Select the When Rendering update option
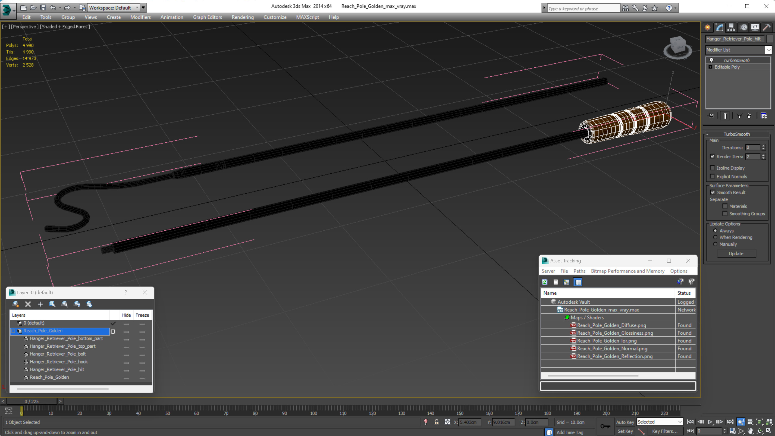Viewport: 775px width, 436px height. tap(715, 237)
